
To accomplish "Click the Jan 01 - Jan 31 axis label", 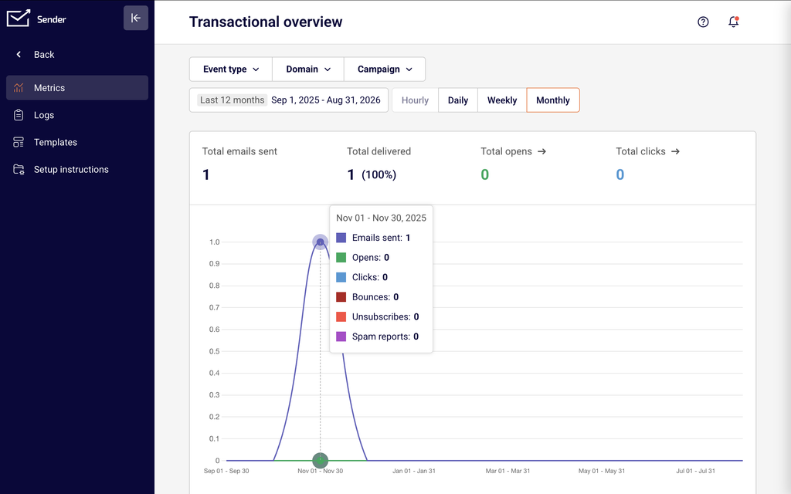I will coord(414,471).
